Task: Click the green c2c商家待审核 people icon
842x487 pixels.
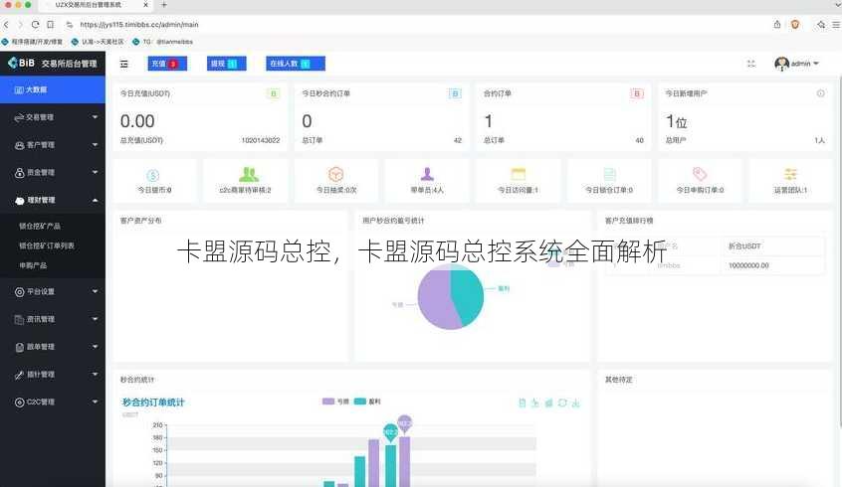Action: tap(248, 174)
